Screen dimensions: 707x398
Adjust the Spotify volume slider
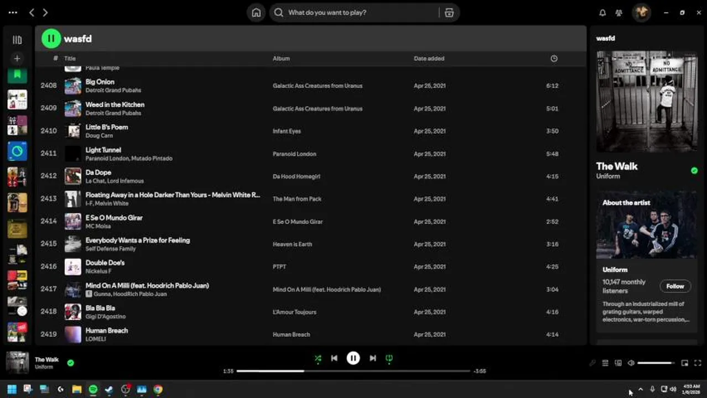click(656, 363)
